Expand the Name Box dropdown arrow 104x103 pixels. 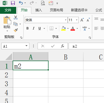point(27,46)
